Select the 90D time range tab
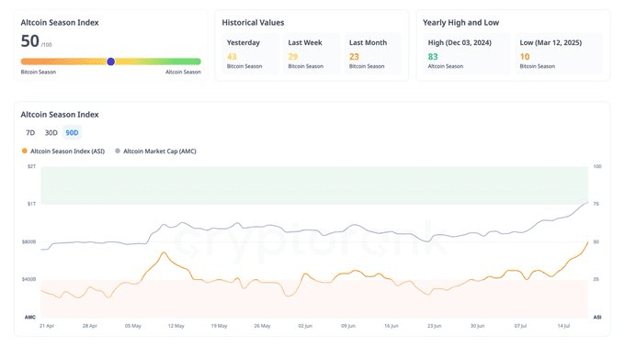This screenshot has height=347, width=625. point(72,133)
